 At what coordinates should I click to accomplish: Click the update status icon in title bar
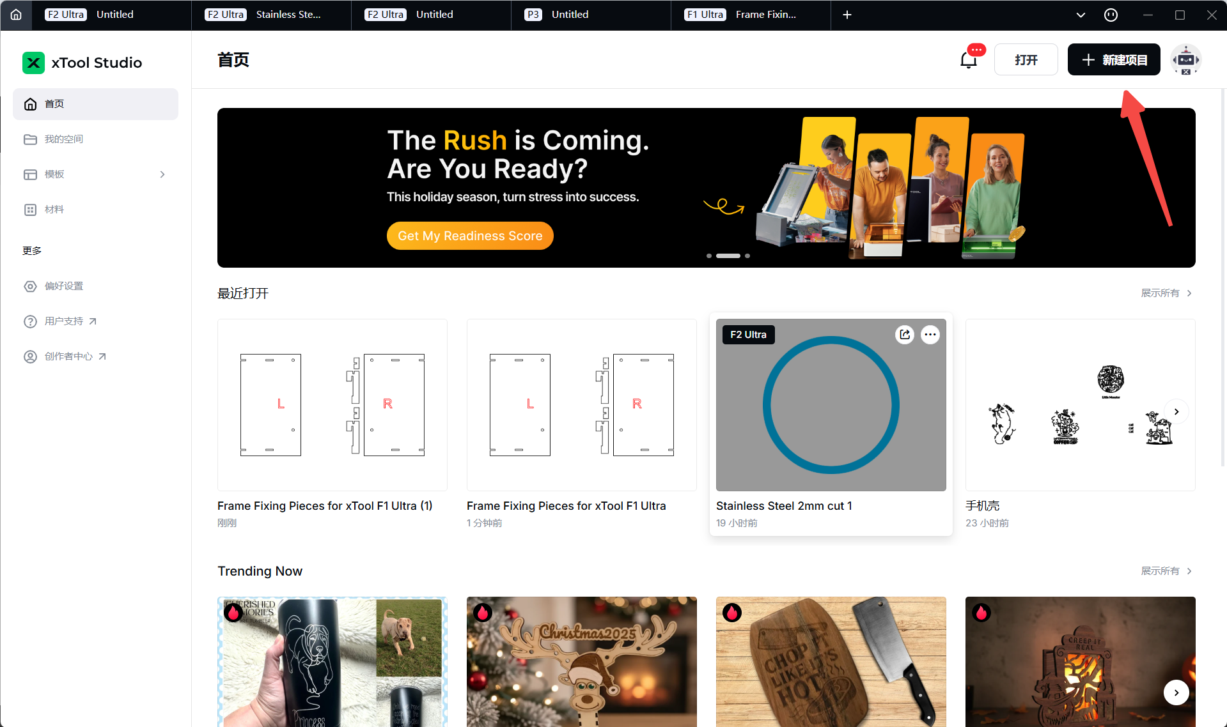pyautogui.click(x=1111, y=15)
